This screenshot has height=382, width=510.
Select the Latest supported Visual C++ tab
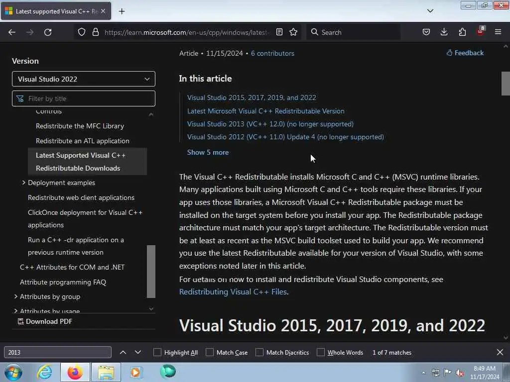tap(56, 11)
